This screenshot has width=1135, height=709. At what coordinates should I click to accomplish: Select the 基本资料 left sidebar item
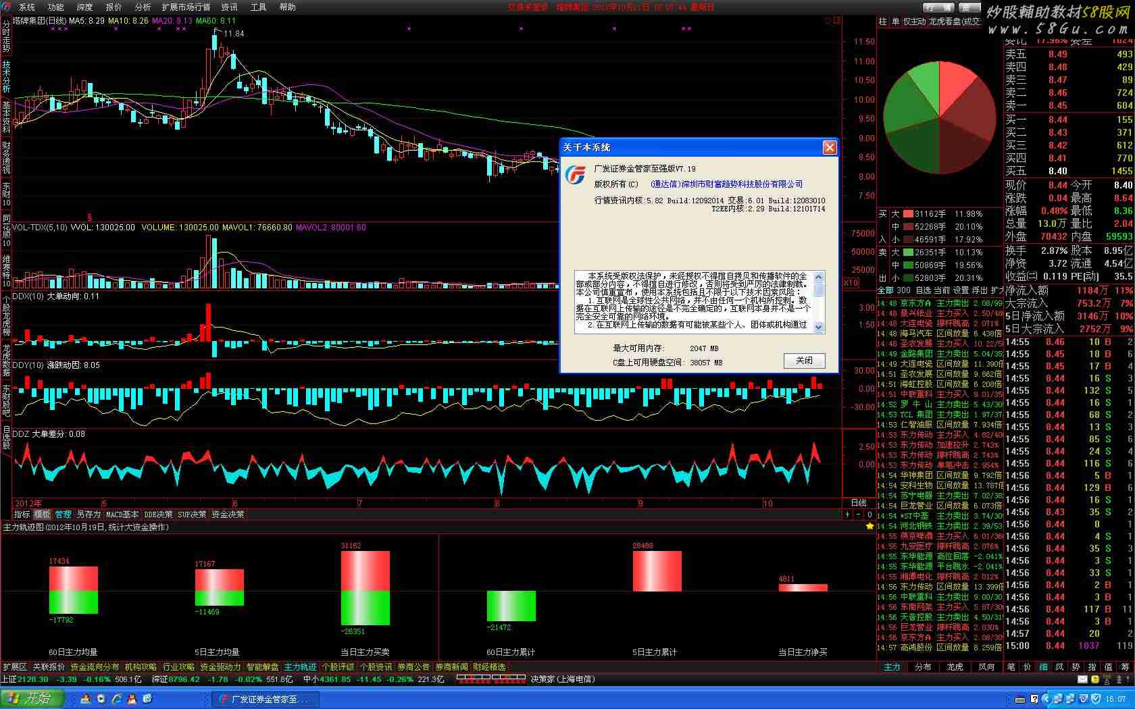click(x=6, y=117)
